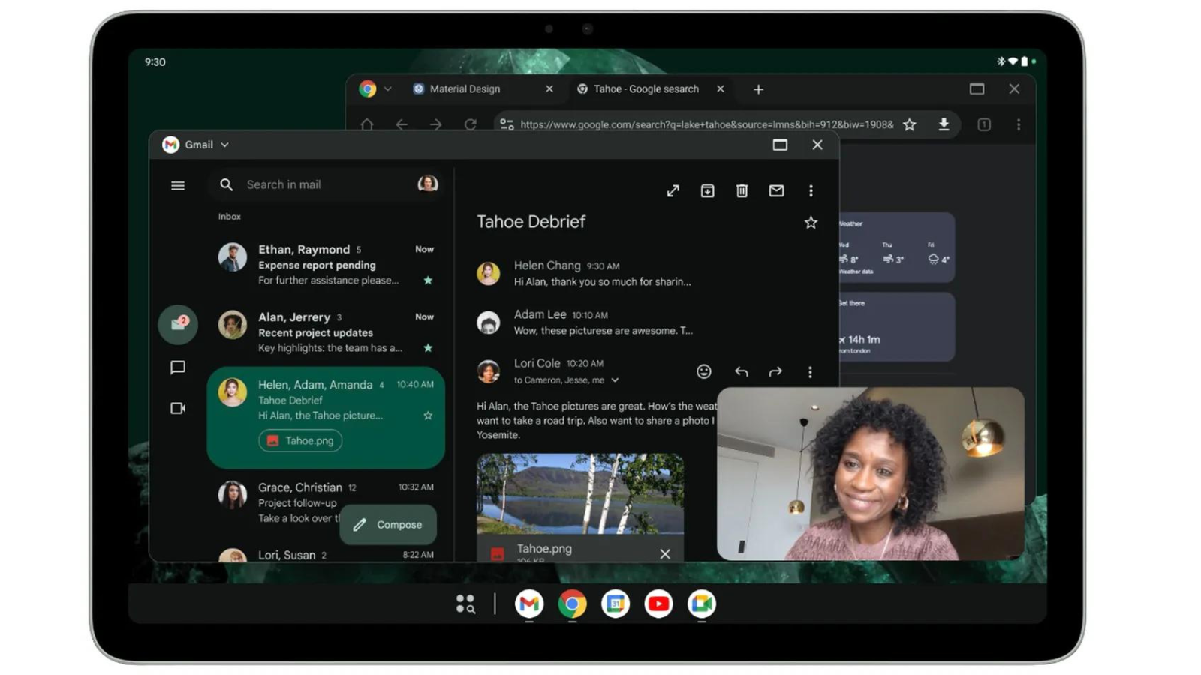Image resolution: width=1201 pixels, height=675 pixels.
Task: Open Google Meet from the taskbar
Action: click(701, 604)
